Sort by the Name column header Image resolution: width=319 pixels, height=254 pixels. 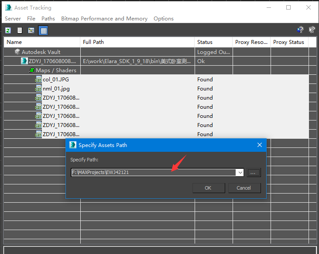(x=42, y=42)
